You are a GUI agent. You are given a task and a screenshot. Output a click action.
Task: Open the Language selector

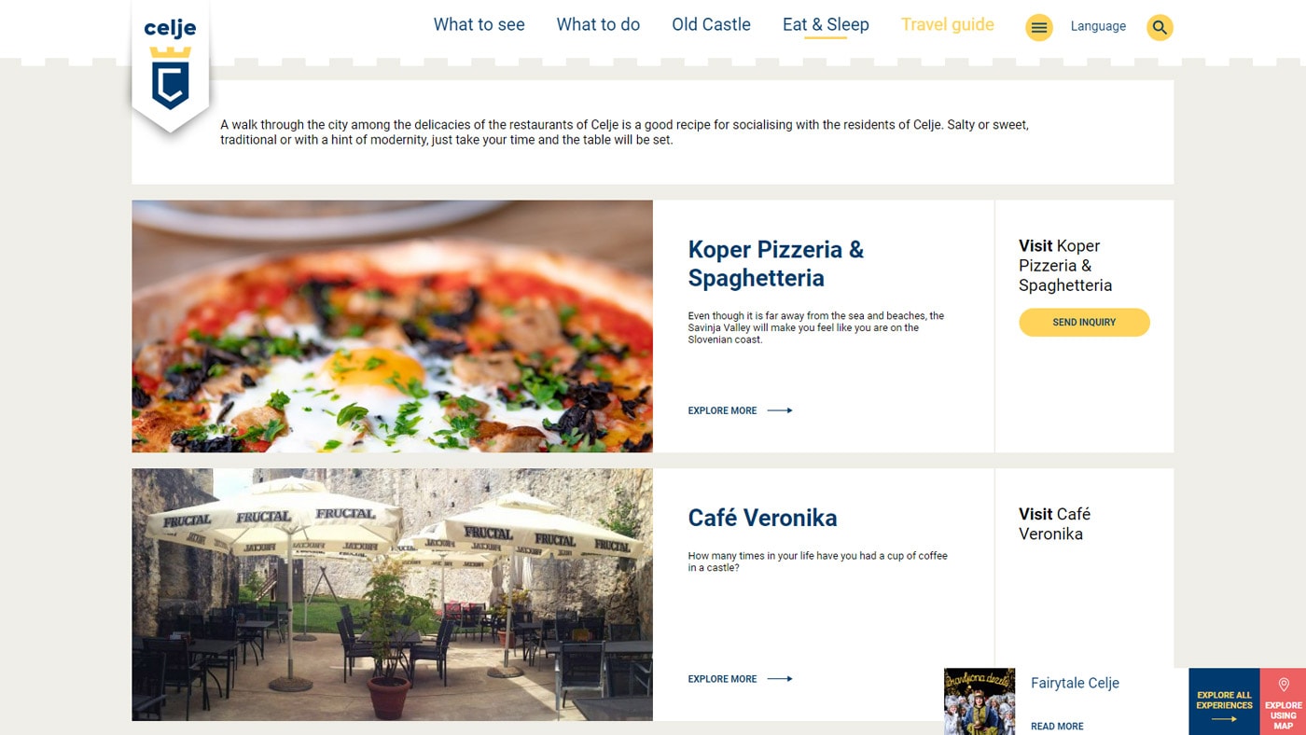1098,26
